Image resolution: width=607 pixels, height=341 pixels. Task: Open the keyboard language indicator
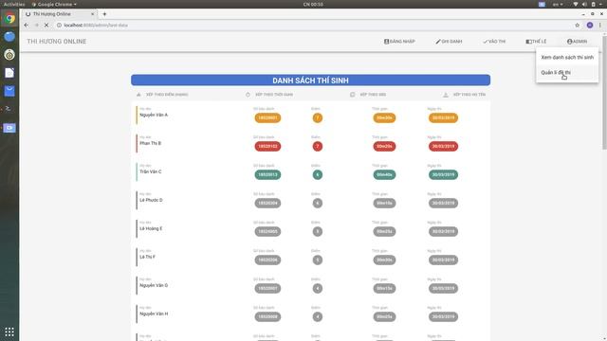coord(558,4)
